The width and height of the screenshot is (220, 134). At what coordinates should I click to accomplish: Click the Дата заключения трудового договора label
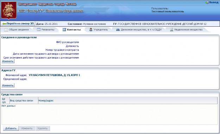[46, 54]
